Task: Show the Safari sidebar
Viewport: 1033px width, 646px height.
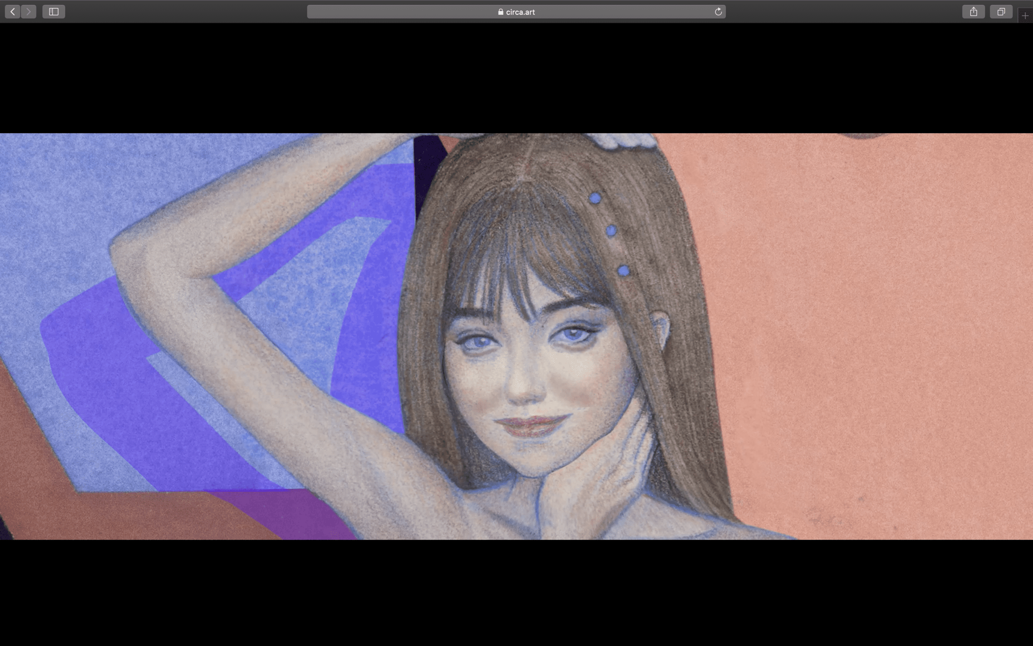Action: point(54,11)
